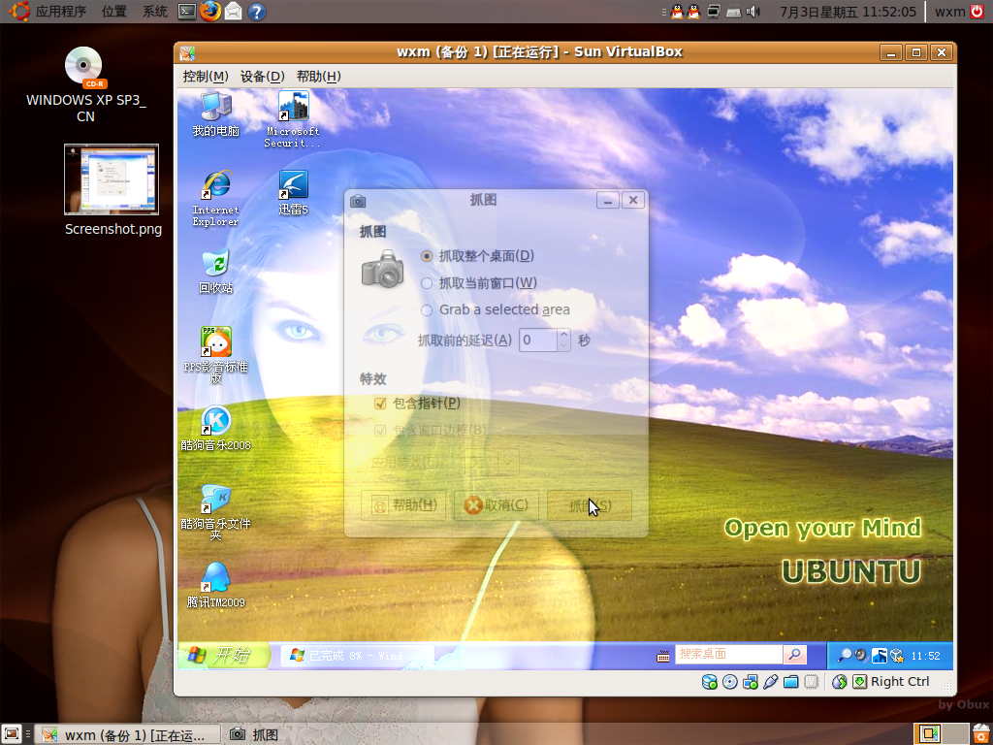The image size is (993, 745).
Task: Toggle the 包含指针(P) checkbox
Action: click(x=380, y=404)
